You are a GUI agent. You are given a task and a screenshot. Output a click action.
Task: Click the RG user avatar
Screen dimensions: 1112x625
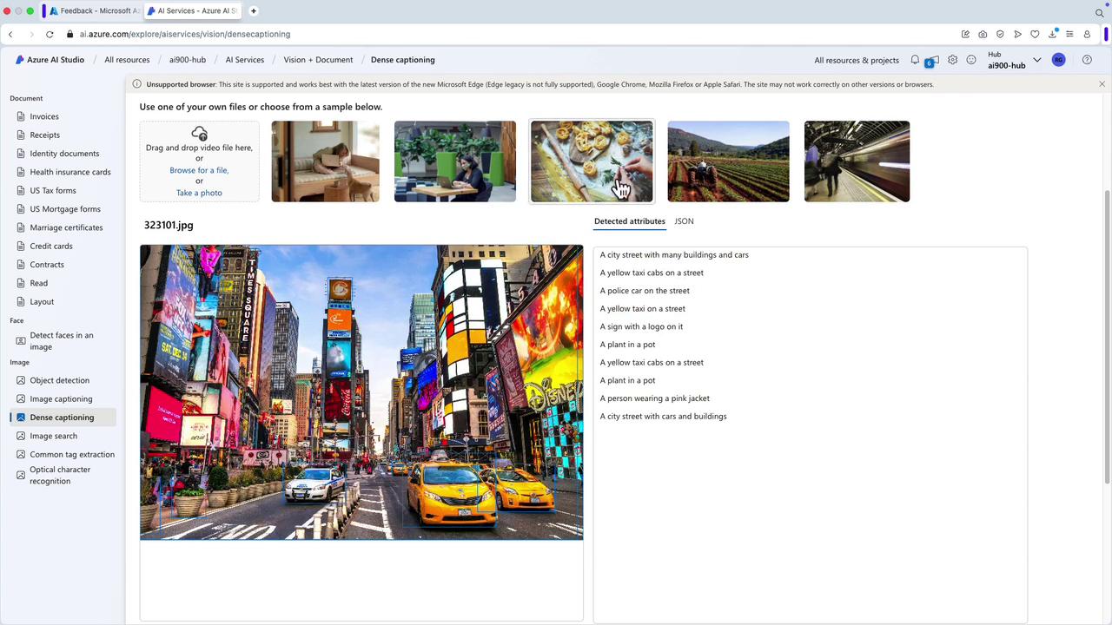1058,60
